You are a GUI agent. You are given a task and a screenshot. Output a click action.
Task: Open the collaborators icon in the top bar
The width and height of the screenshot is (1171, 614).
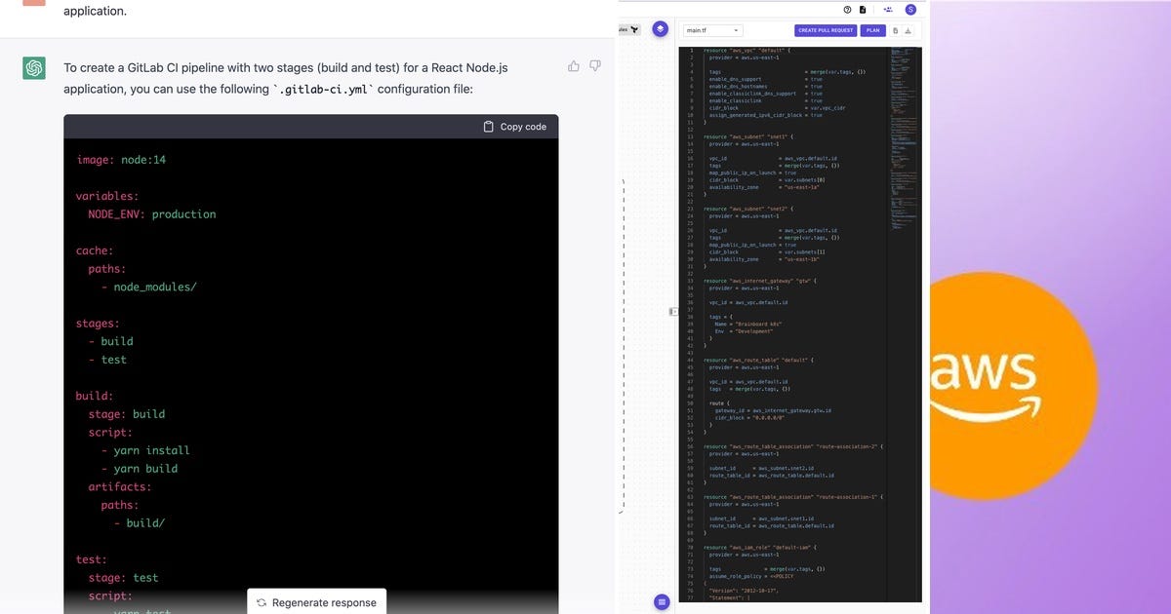[x=888, y=9]
